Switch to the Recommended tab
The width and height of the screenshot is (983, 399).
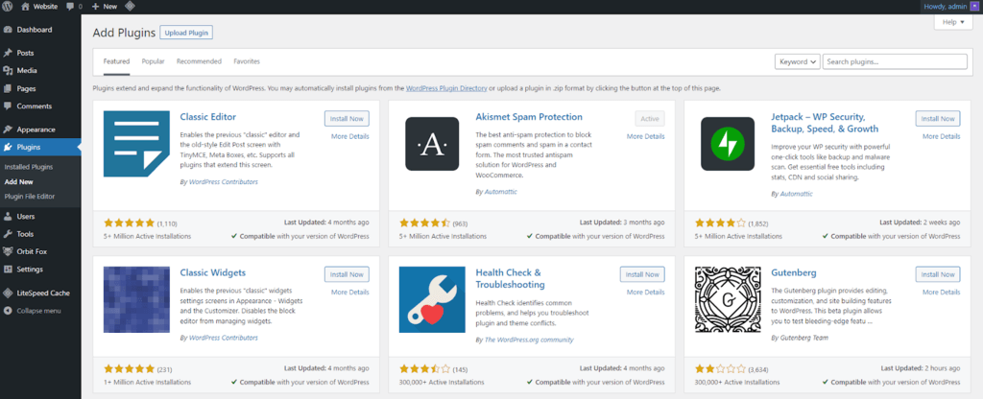click(199, 61)
